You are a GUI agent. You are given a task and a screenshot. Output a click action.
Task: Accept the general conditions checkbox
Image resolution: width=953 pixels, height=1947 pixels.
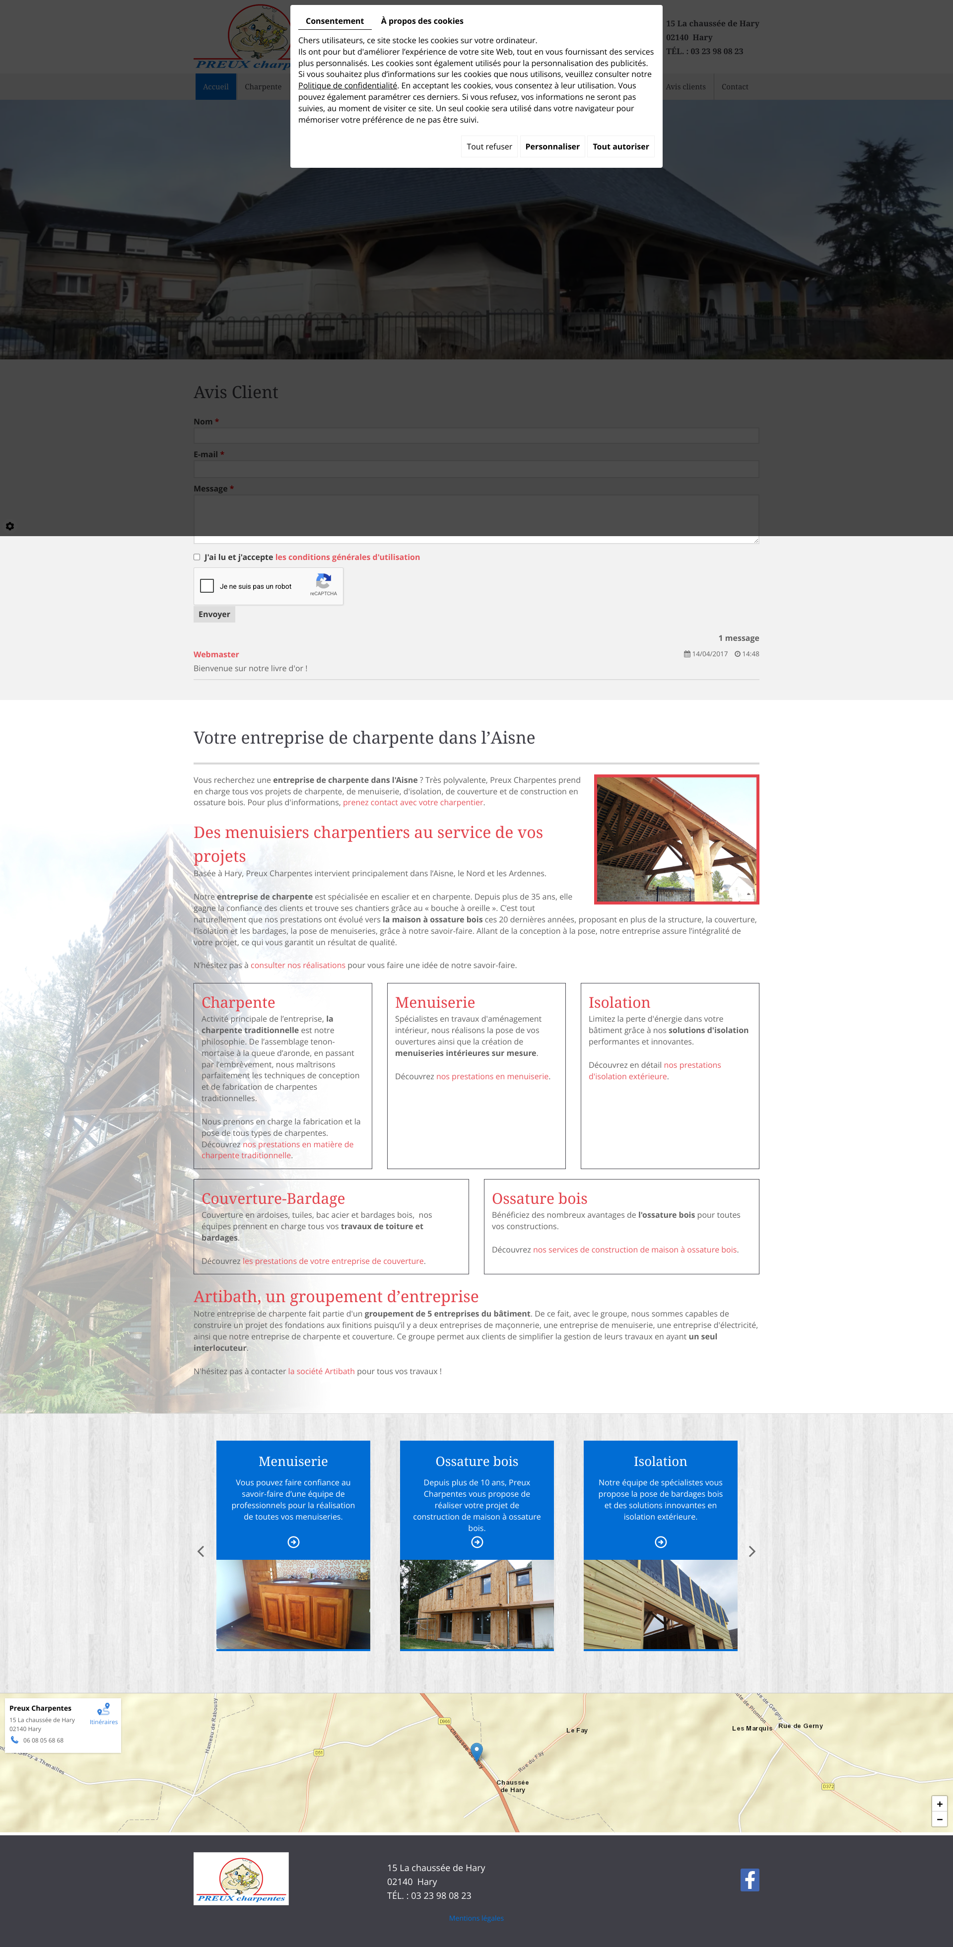197,557
